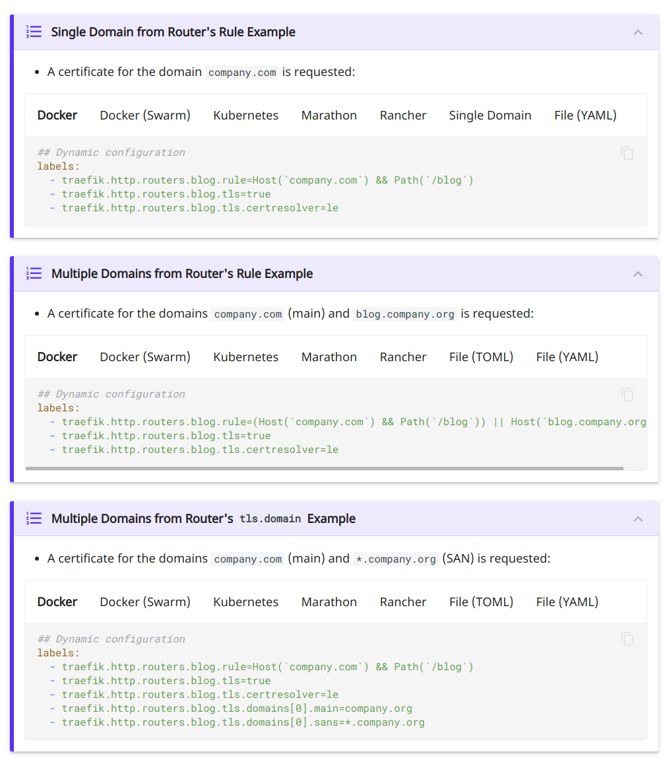Select the Docker tab in the tls.domain example
Screen dimensions: 669x762
[x=57, y=602]
